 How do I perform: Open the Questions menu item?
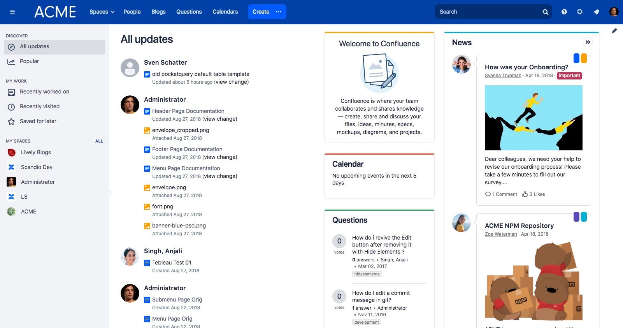pyautogui.click(x=189, y=12)
